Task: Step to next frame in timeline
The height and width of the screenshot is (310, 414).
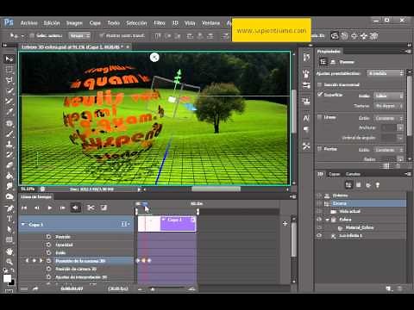Action: point(62,208)
